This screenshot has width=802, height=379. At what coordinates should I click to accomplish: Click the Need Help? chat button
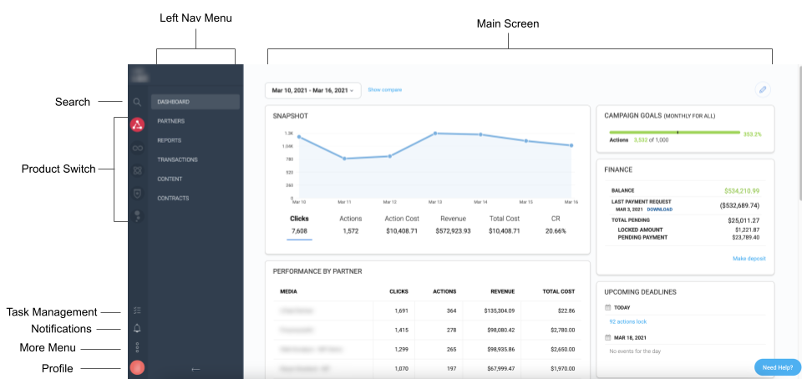point(777,367)
